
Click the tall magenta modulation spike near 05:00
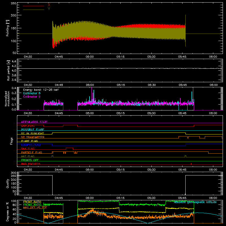click(x=92, y=94)
